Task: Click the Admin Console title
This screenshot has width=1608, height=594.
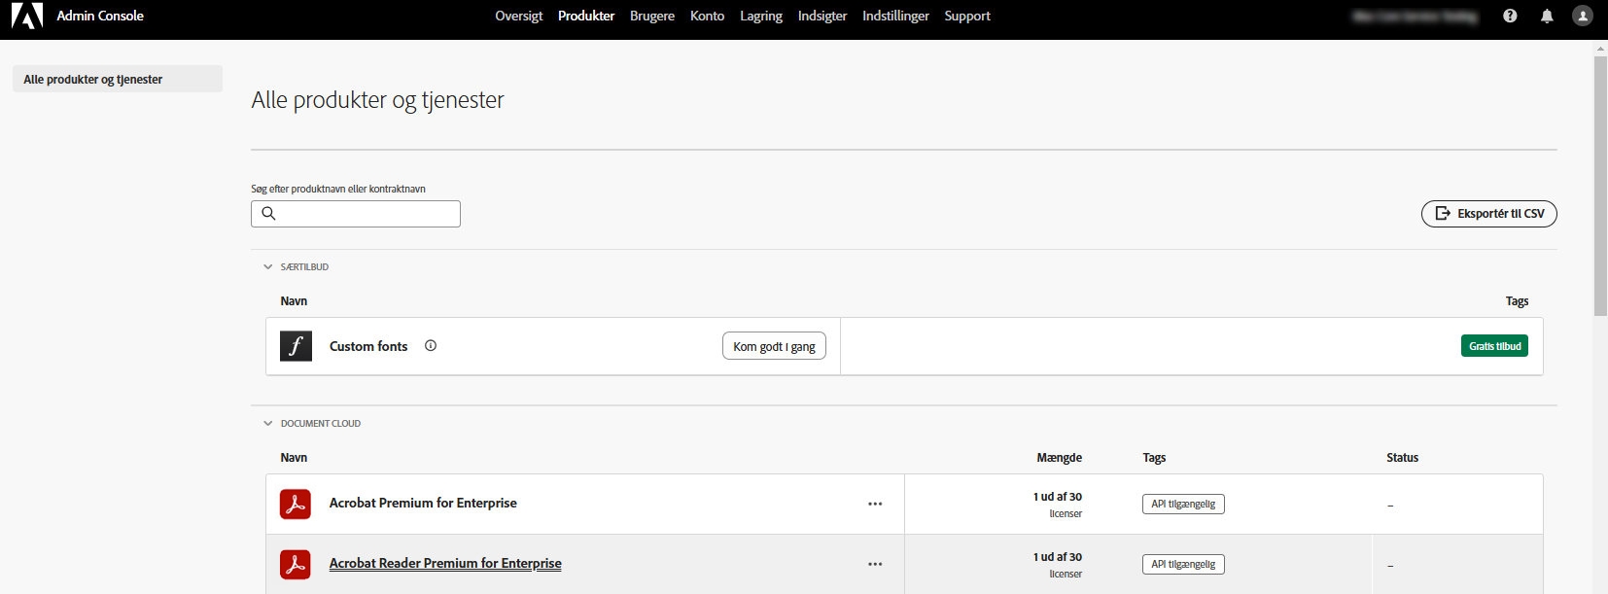Action: pyautogui.click(x=100, y=16)
